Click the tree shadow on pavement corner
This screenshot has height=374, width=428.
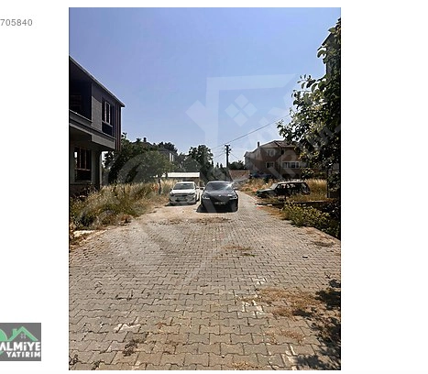point(323,324)
